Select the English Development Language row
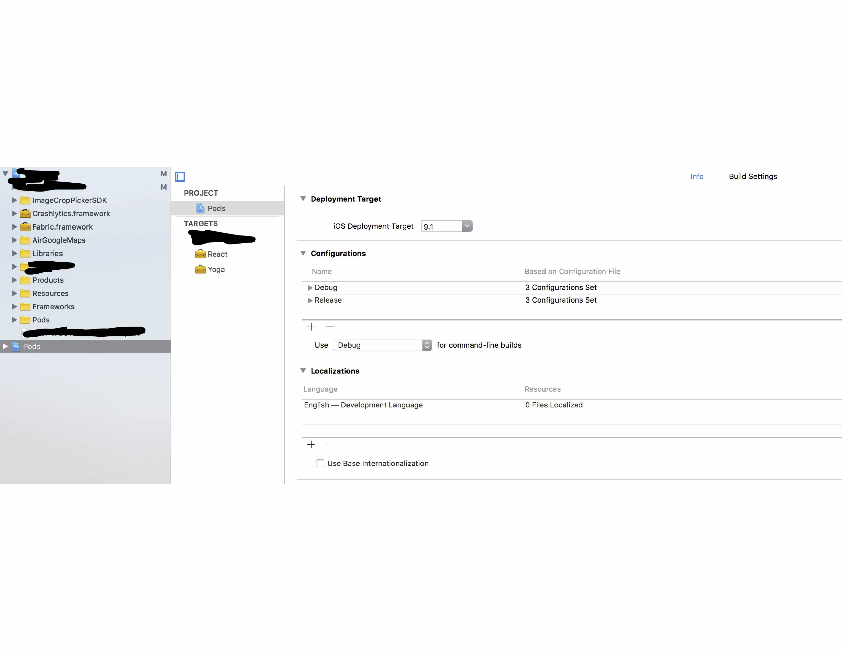Viewport: 842px width, 651px height. click(x=363, y=405)
